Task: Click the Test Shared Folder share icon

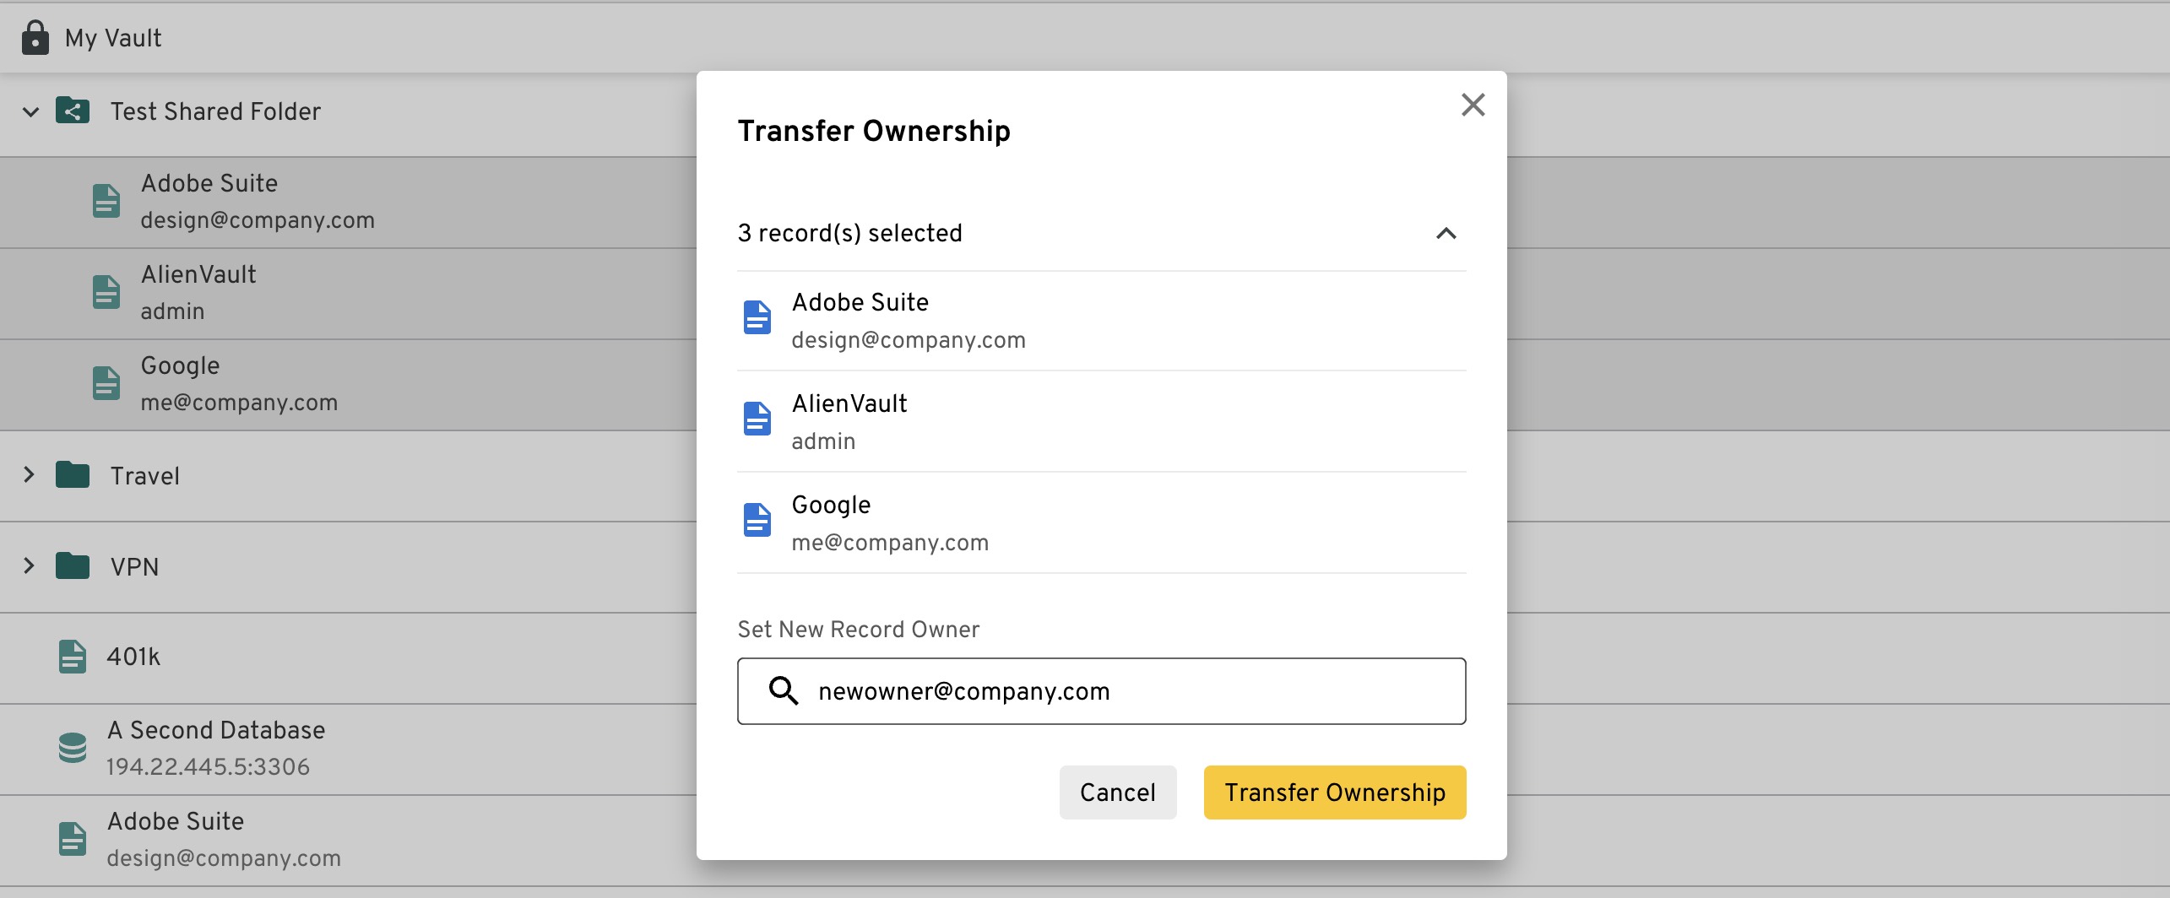Action: coord(73,111)
